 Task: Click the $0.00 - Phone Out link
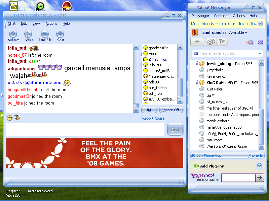pyautogui.click(x=206, y=155)
